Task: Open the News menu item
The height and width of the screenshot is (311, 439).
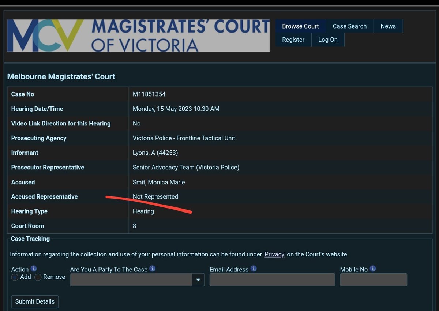Action: coord(388,26)
